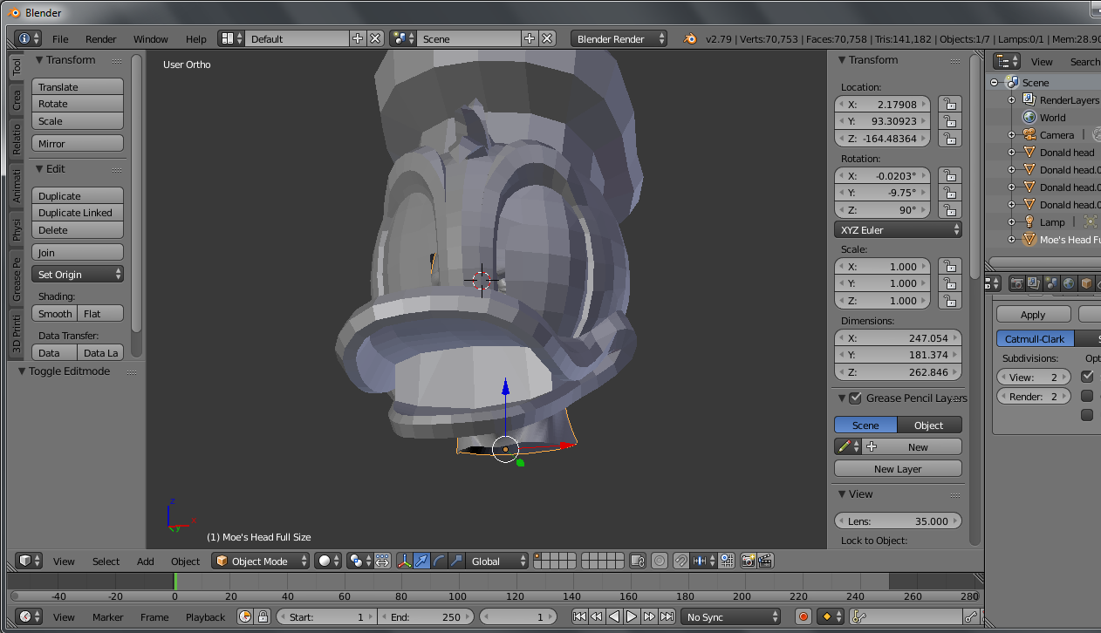This screenshot has width=1101, height=633.
Task: Click the Lens value slider field
Action: point(898,521)
